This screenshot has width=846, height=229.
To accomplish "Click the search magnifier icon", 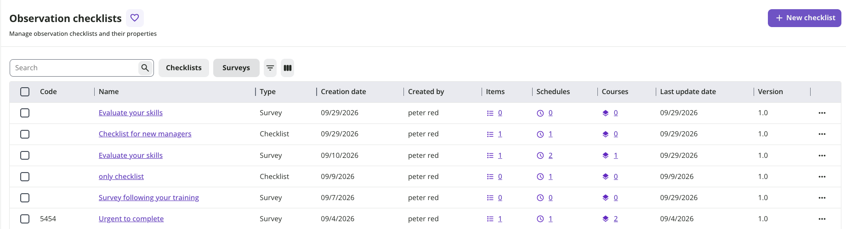I will click(x=145, y=68).
